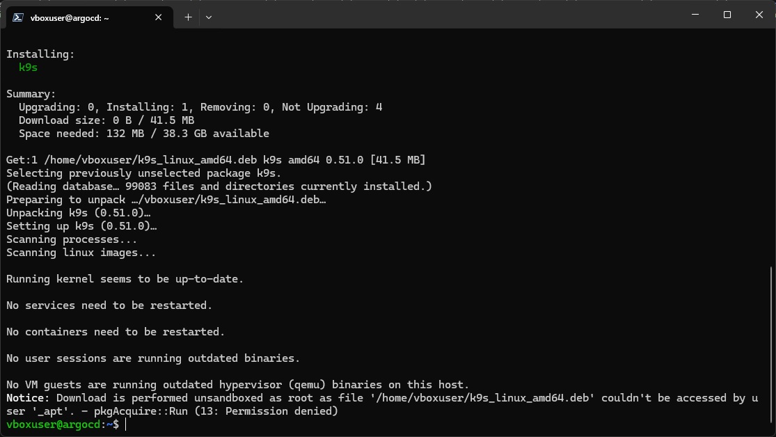Close the Windows Terminal window

(x=759, y=15)
